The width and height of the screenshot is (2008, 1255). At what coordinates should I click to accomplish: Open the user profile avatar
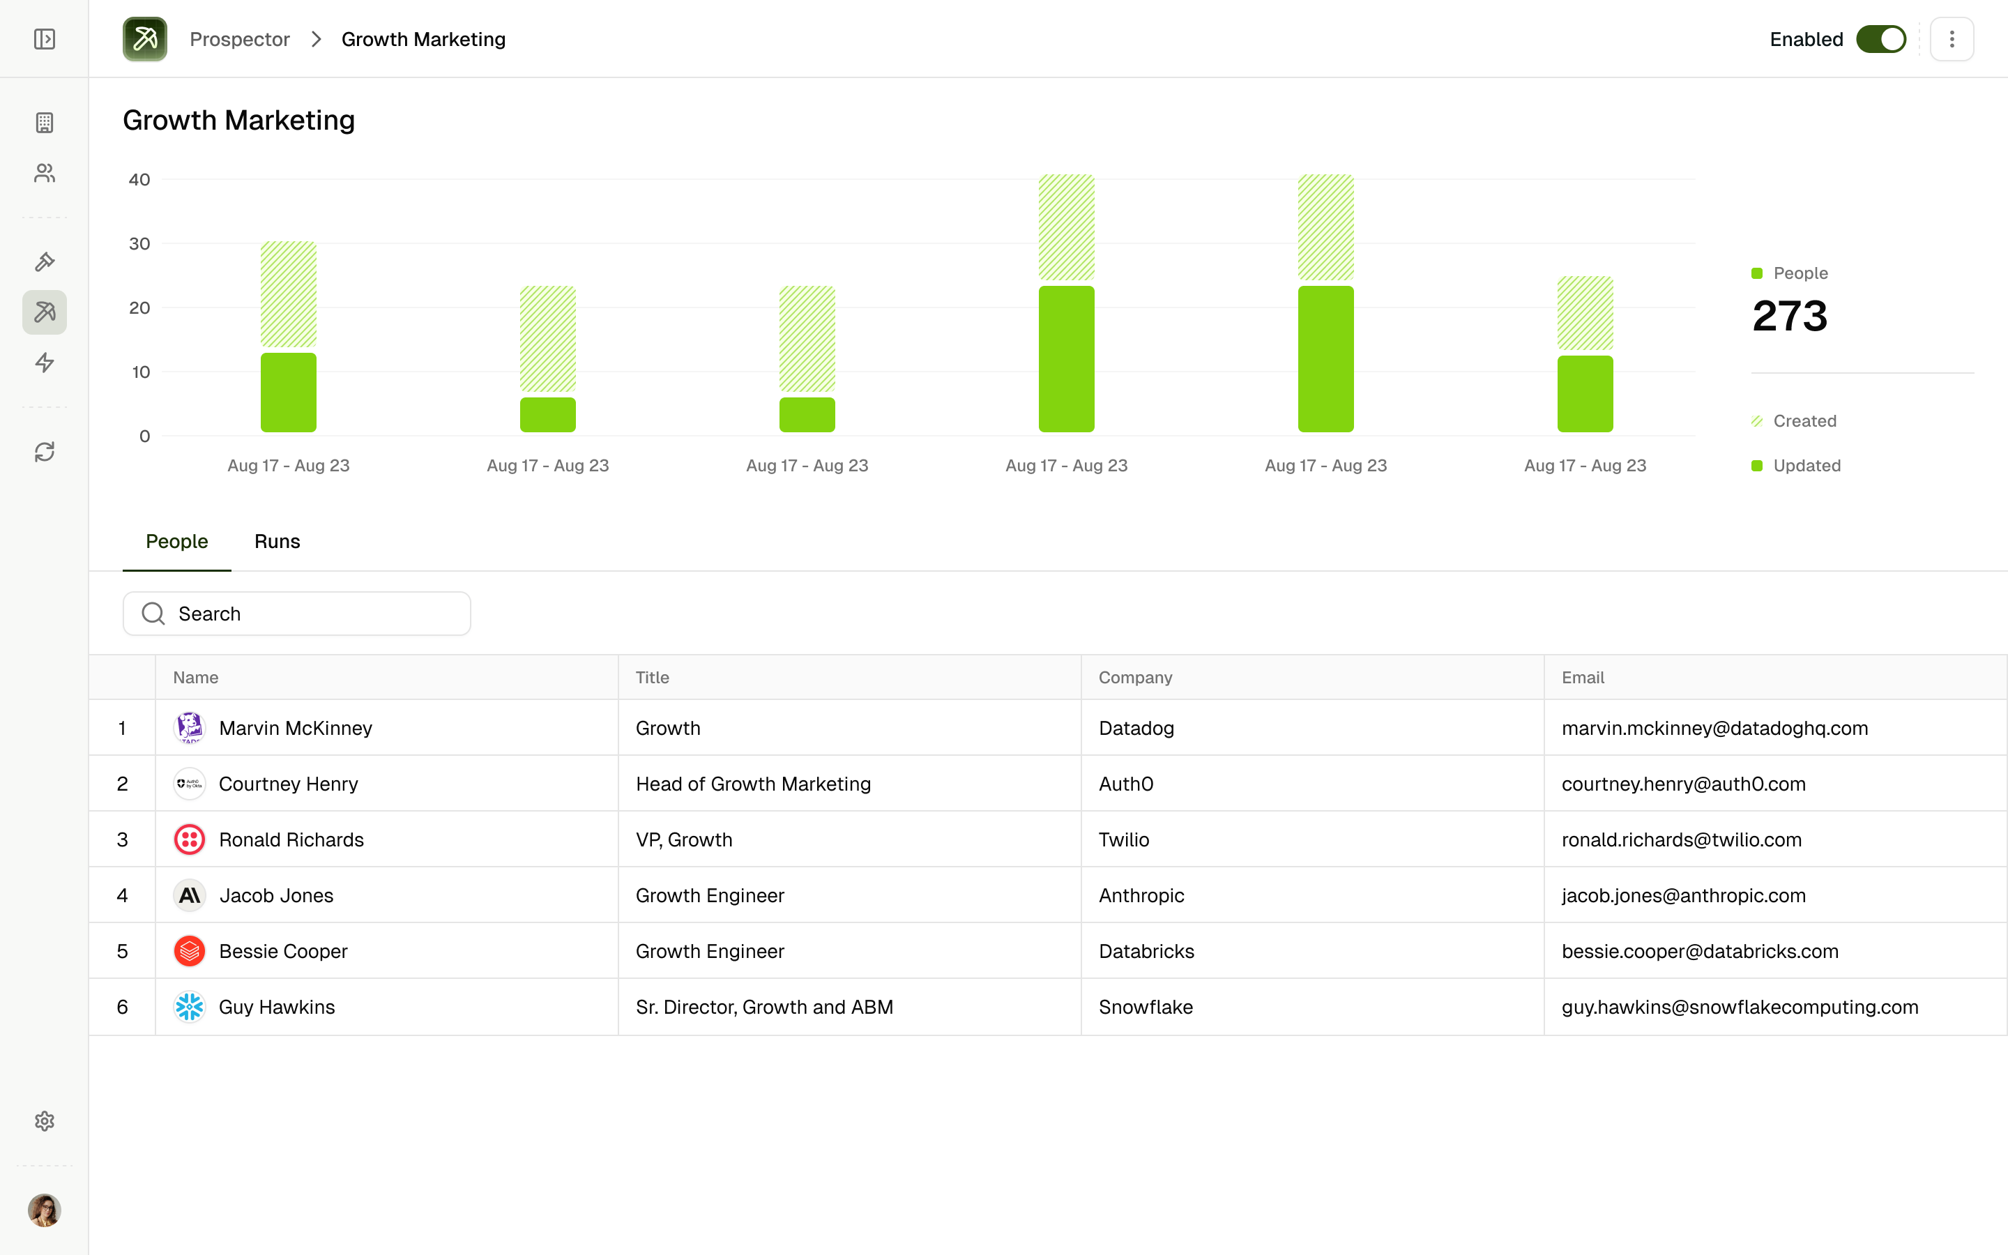point(45,1210)
